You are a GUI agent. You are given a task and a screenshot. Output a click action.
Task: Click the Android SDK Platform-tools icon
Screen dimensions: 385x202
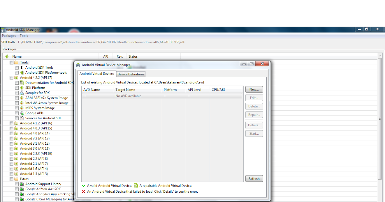click(21, 73)
